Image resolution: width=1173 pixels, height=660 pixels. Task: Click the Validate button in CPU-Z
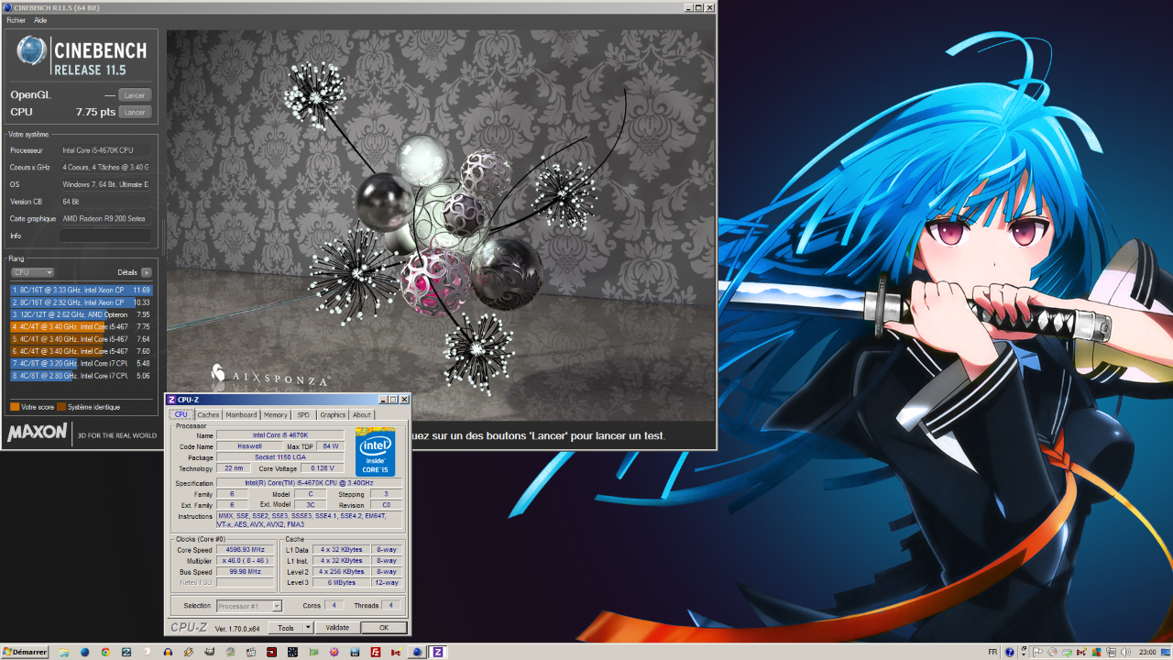(x=337, y=628)
